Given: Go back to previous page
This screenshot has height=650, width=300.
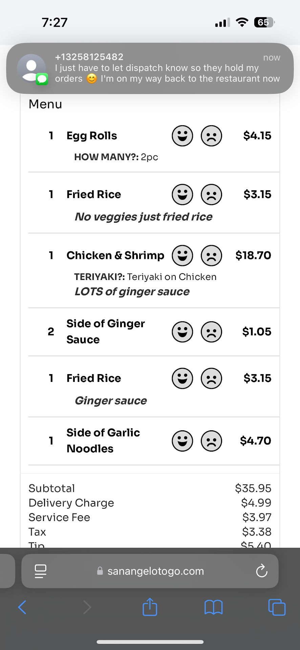Looking at the screenshot, I should [22, 607].
